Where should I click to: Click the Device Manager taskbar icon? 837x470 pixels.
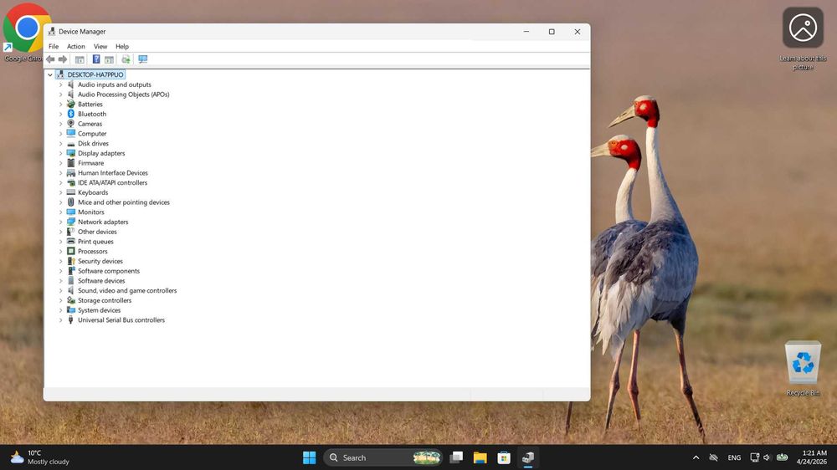pyautogui.click(x=527, y=457)
